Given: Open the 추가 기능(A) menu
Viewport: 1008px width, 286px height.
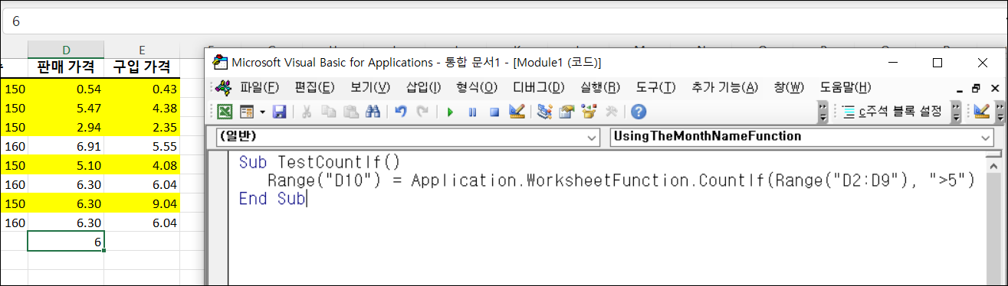Looking at the screenshot, I should coord(725,87).
